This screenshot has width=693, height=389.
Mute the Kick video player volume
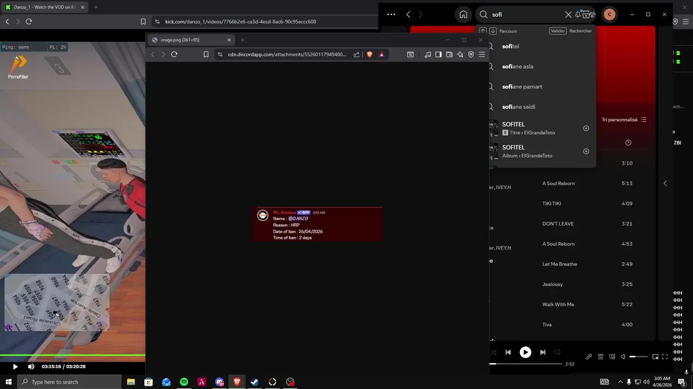[x=31, y=366]
